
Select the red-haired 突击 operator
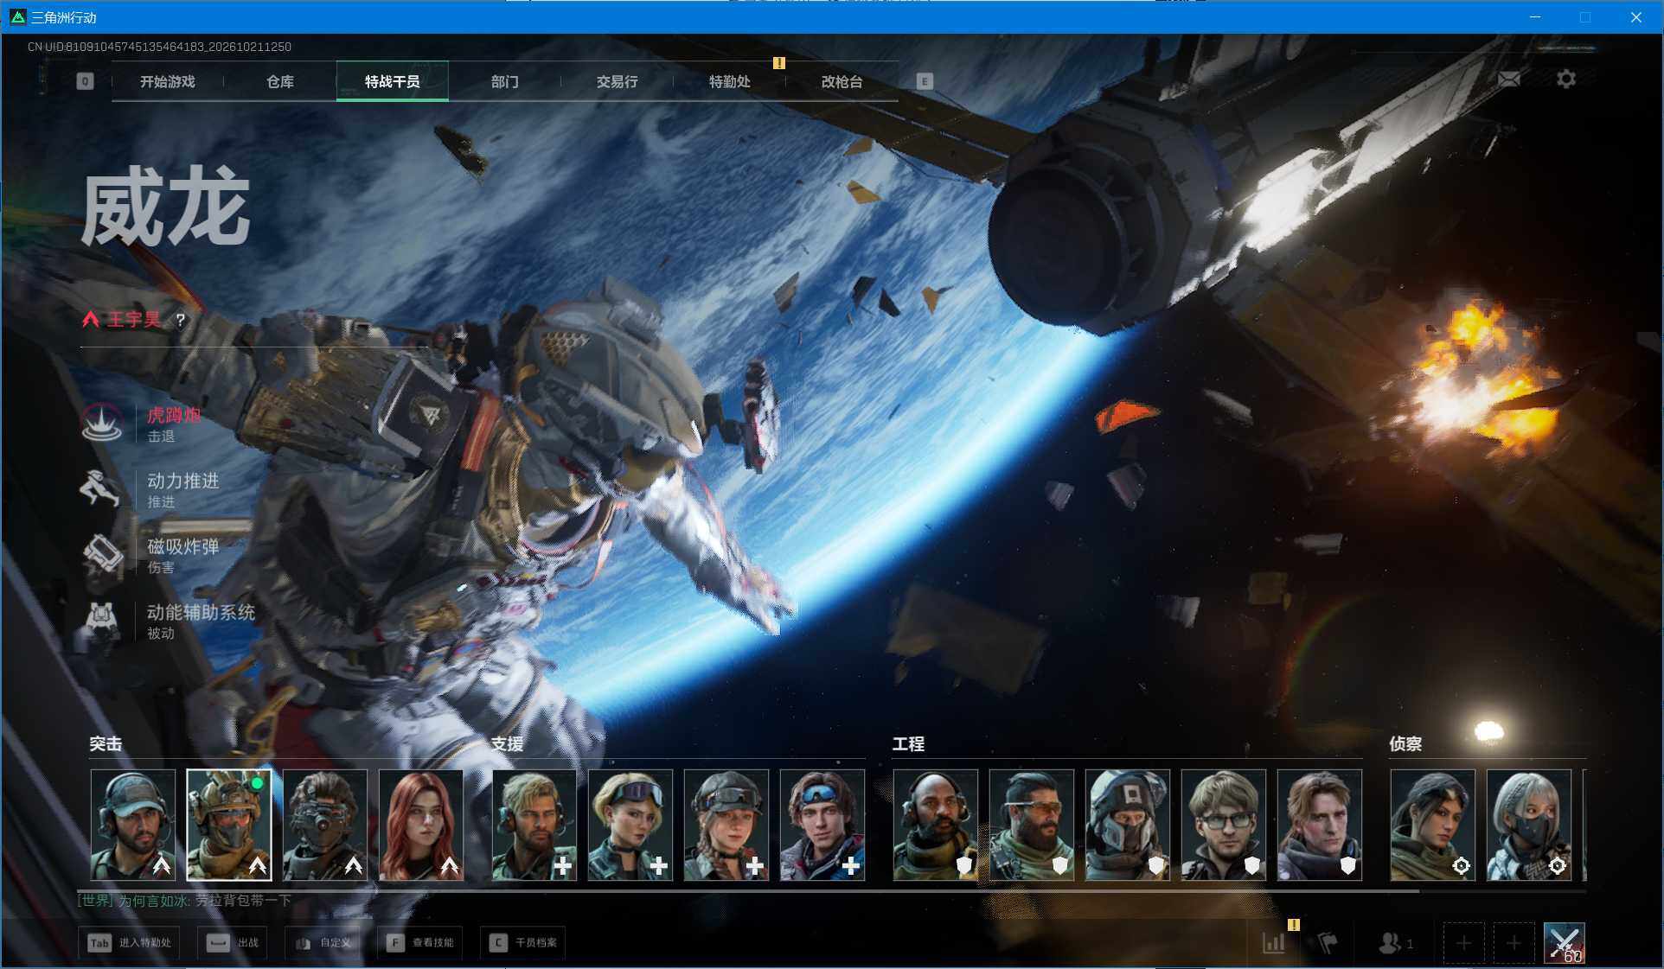pyautogui.click(x=421, y=826)
